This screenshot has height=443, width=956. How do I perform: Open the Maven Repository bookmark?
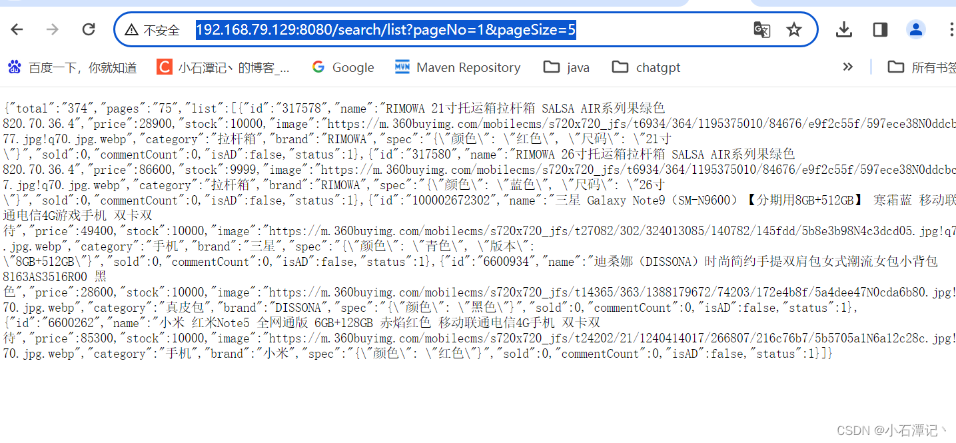click(x=458, y=67)
